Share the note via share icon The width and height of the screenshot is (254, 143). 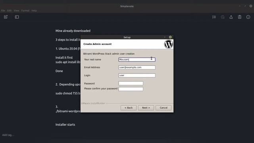click(231, 17)
